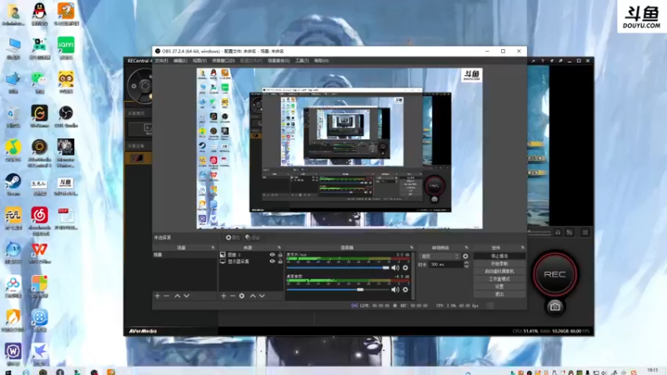Toggle visibility eye of 图像 2 source

coord(273,255)
